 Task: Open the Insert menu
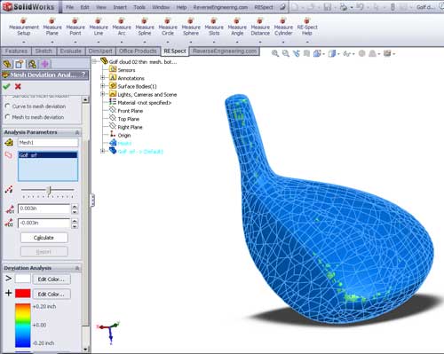120,7
